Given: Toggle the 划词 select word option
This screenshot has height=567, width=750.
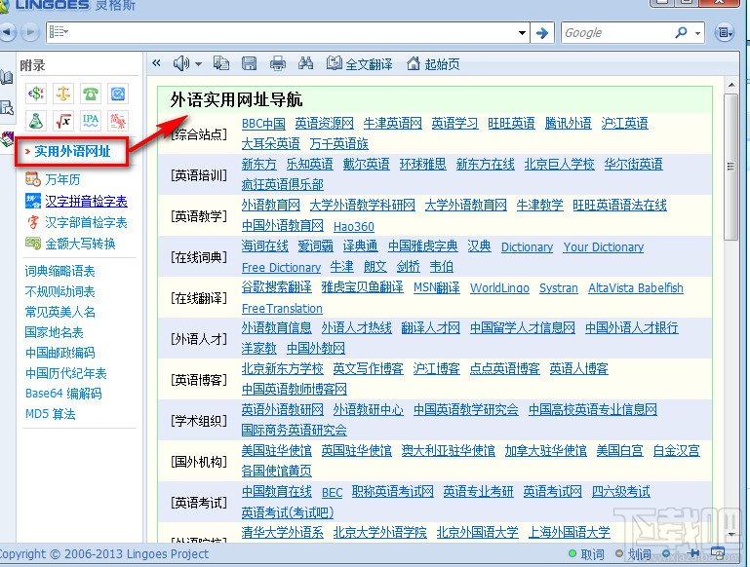Looking at the screenshot, I should 633,554.
